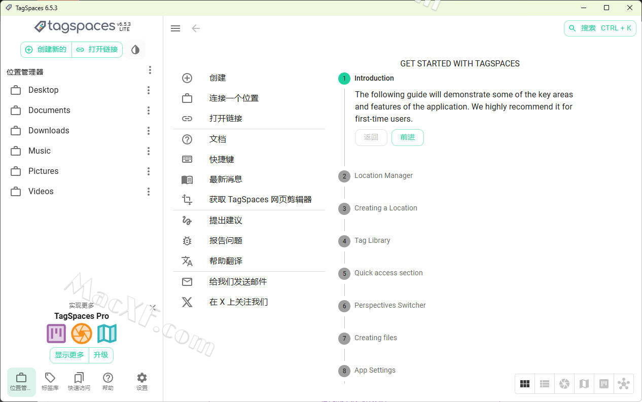Image resolution: width=642 pixels, height=402 pixels.
Task: Toggle the sidebar with the hamburger menu icon
Action: tap(175, 28)
